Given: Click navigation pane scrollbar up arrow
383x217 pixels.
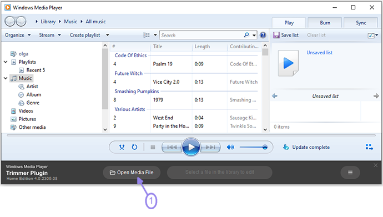Looking at the screenshot, I should coord(105,46).
